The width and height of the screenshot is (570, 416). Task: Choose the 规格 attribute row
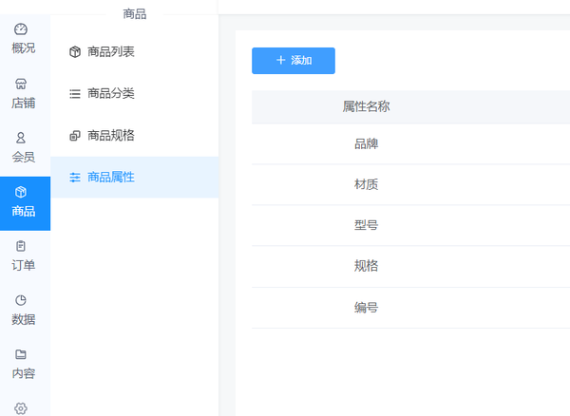[366, 267]
